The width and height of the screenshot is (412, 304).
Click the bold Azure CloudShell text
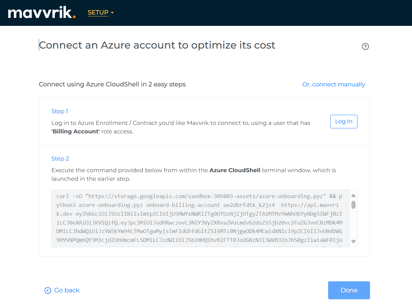[x=235, y=170]
